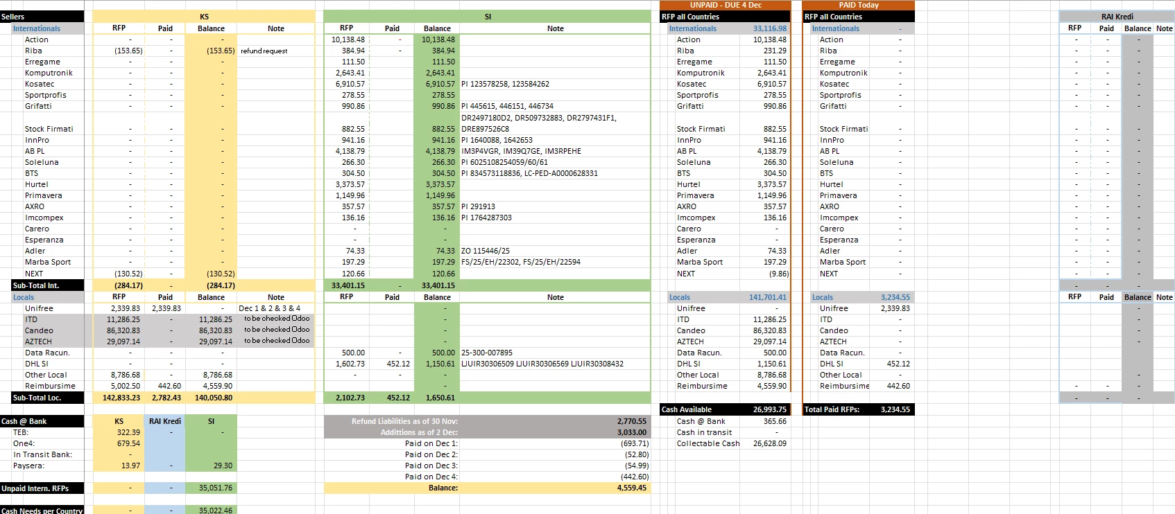
Task: Select the orange UNPAID - DUE 4 Dec header
Action: (x=725, y=5)
